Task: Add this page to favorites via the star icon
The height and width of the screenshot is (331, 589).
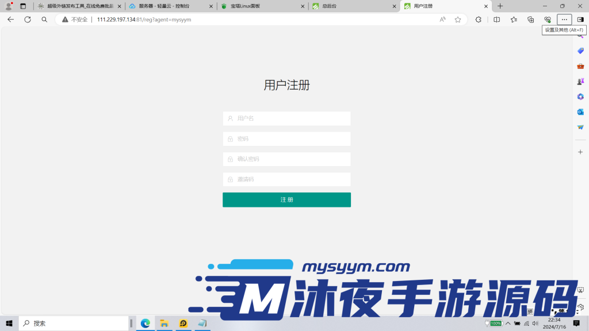Action: pyautogui.click(x=458, y=20)
